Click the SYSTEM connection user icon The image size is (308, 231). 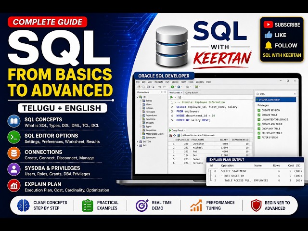click(x=141, y=141)
